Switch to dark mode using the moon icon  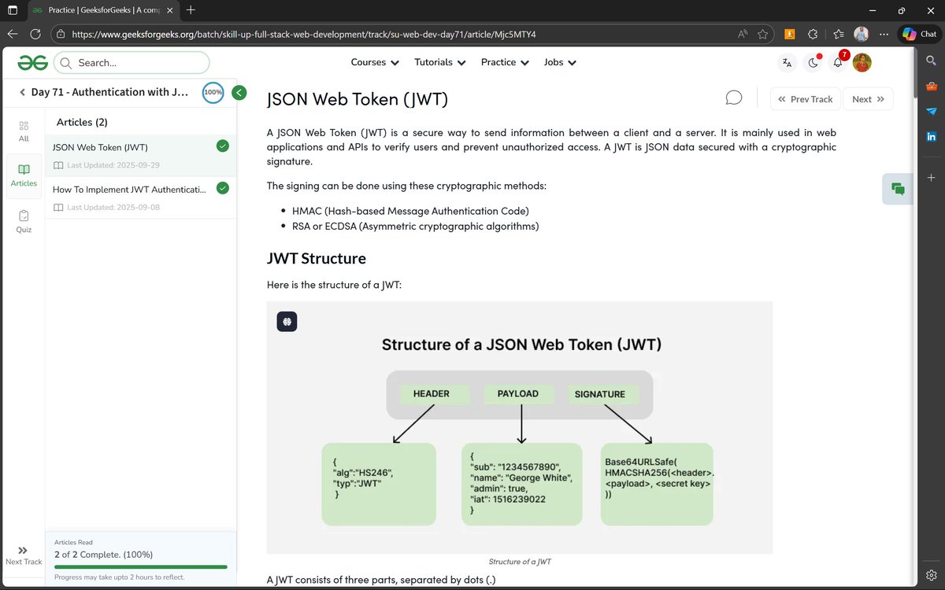pos(813,62)
